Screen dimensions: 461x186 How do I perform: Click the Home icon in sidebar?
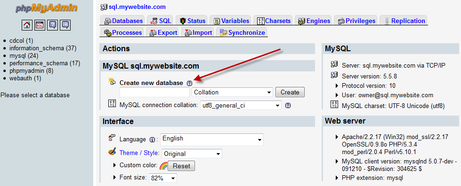pyautogui.click(x=27, y=25)
